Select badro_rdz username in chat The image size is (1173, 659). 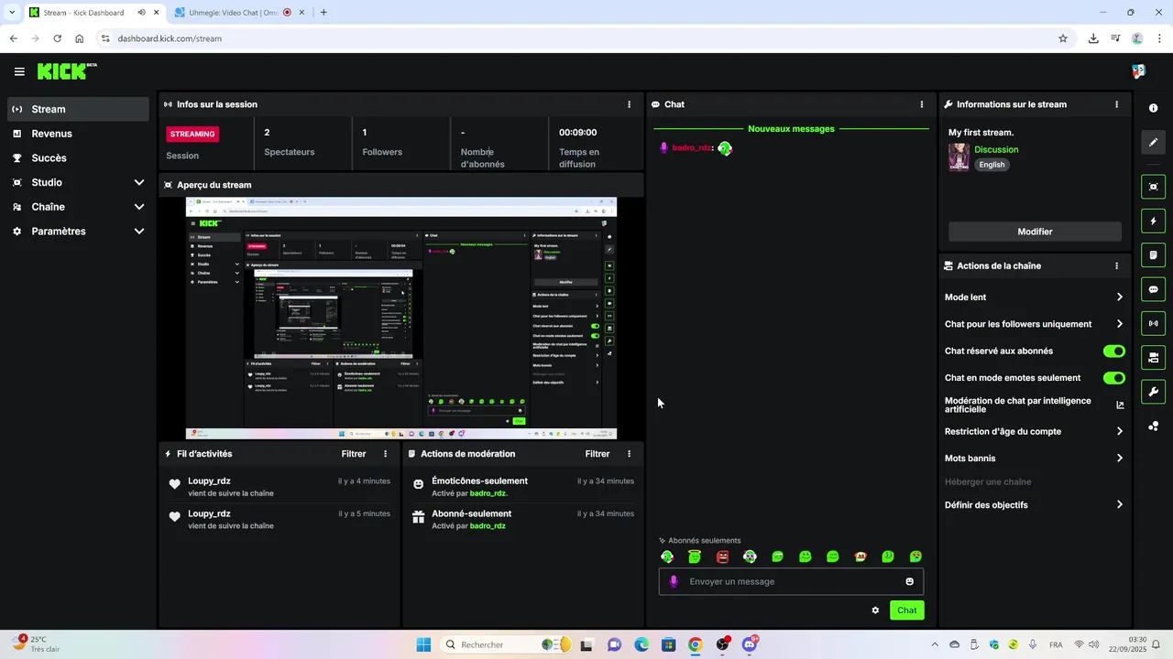tap(692, 147)
